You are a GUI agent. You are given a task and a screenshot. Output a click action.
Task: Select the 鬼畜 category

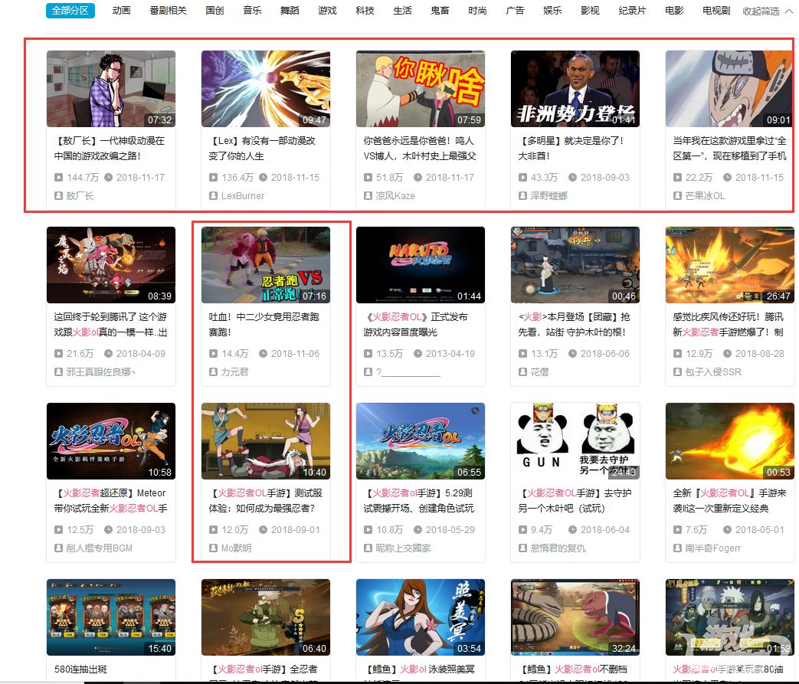tap(440, 10)
